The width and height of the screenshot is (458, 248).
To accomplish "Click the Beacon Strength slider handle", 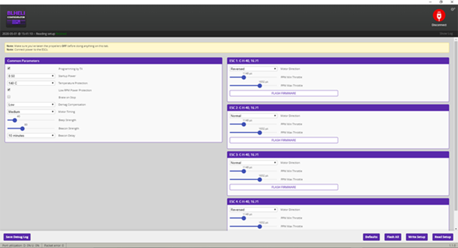I will coord(22,129).
